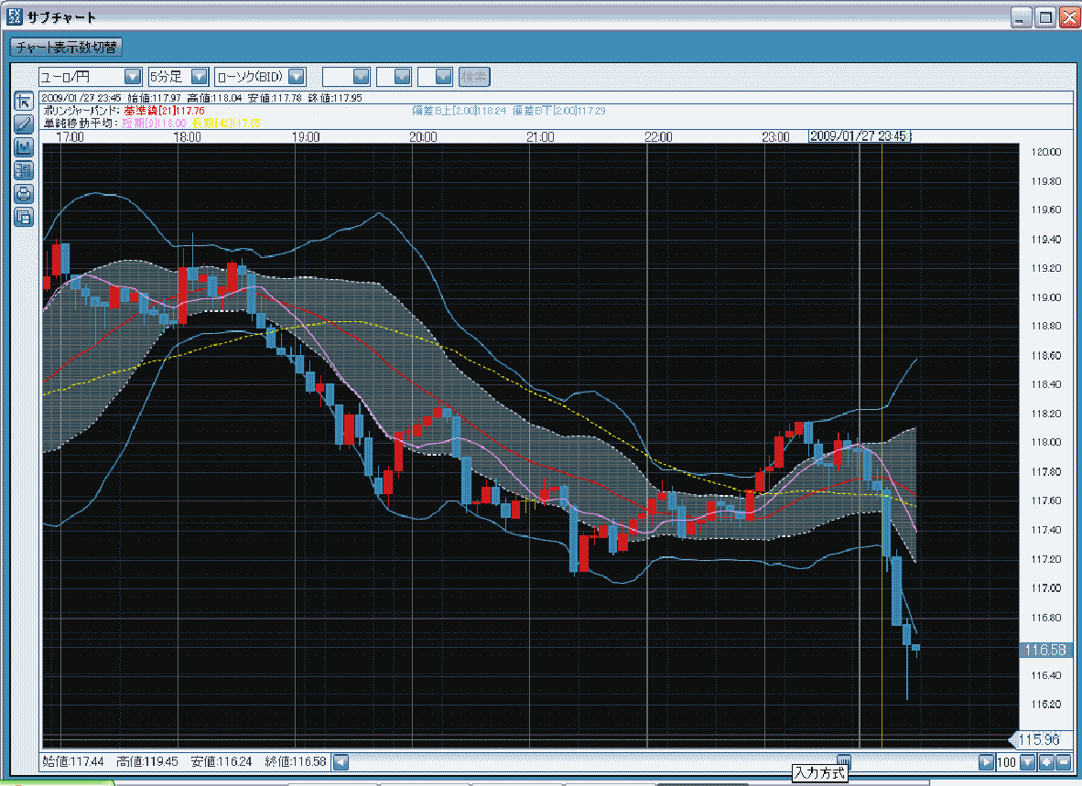Viewport: 1082px width, 786px height.
Task: Zoom in with the plus button
Action: (x=1046, y=761)
